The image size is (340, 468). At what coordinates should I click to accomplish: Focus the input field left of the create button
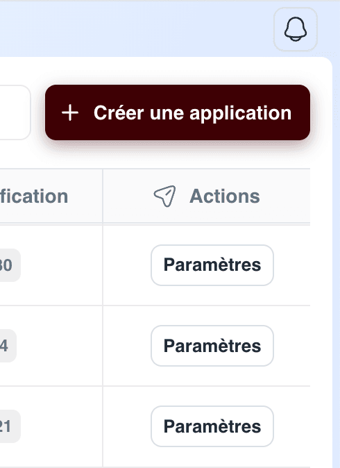pyautogui.click(x=15, y=112)
